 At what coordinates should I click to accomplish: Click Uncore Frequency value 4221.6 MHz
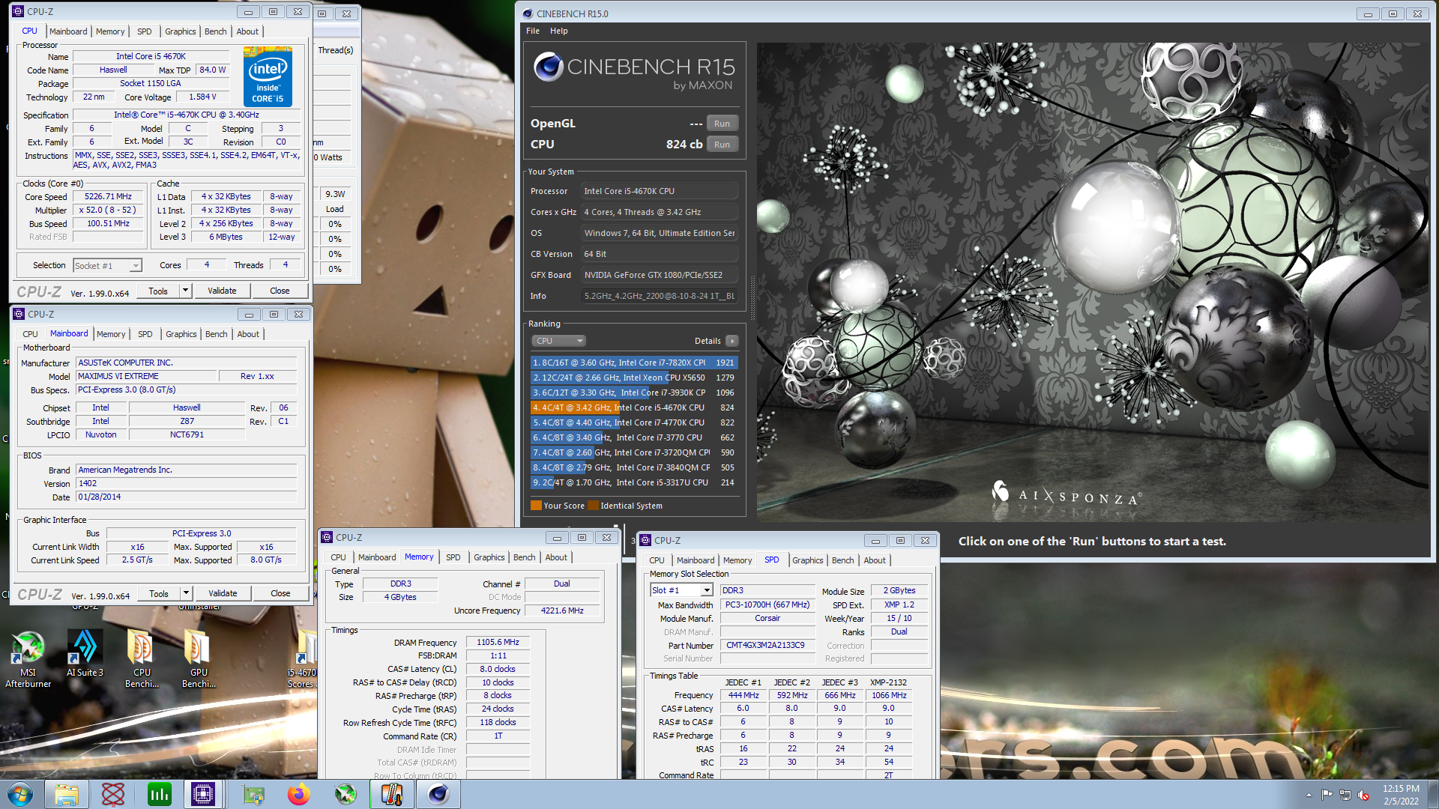tap(562, 610)
